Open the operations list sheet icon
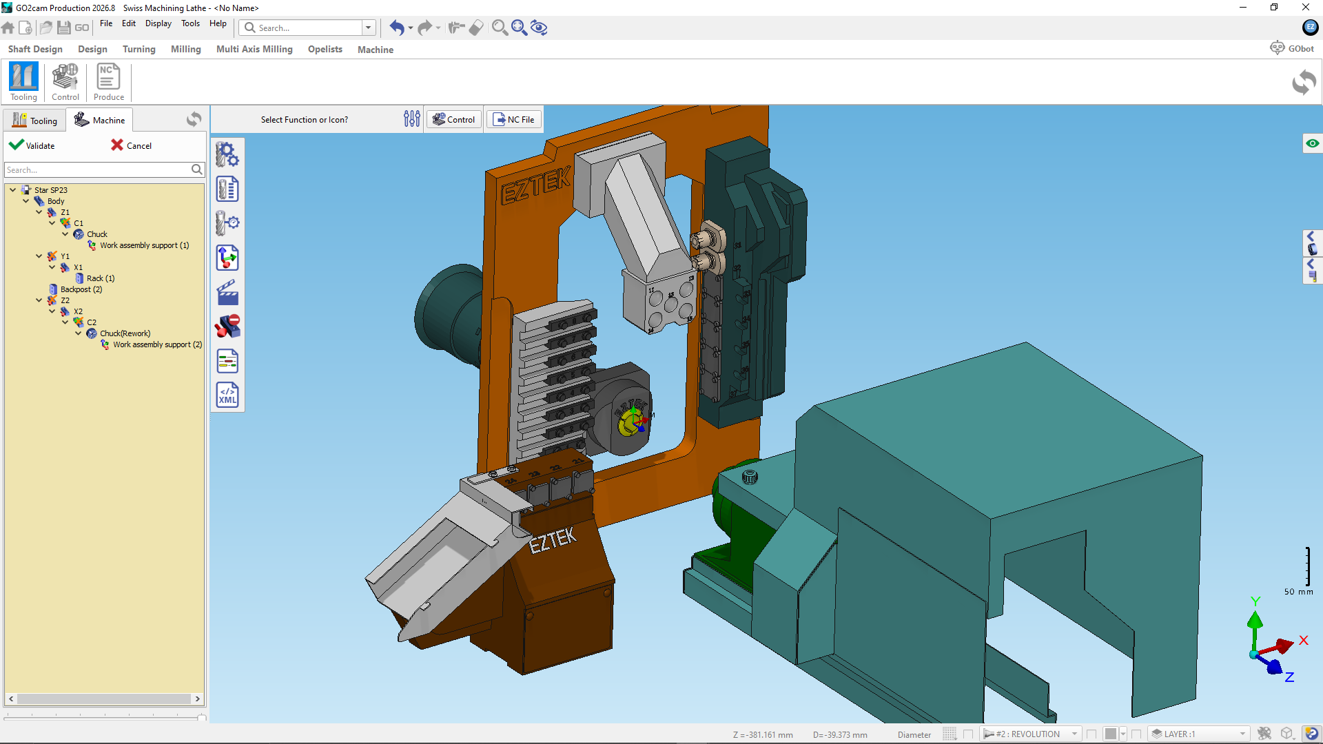The height and width of the screenshot is (744, 1323). click(227, 361)
